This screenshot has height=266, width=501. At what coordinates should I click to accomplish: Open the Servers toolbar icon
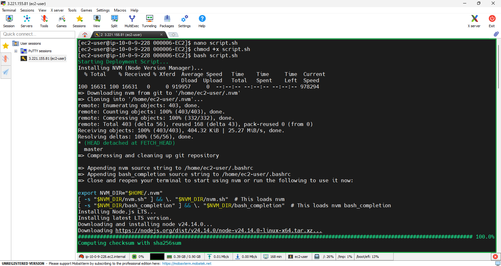27,21
